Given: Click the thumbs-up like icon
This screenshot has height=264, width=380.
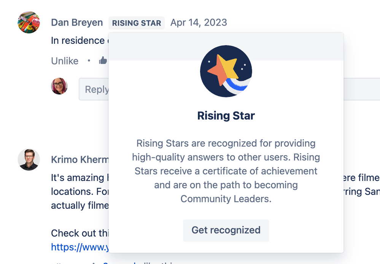Looking at the screenshot, I should tap(103, 61).
